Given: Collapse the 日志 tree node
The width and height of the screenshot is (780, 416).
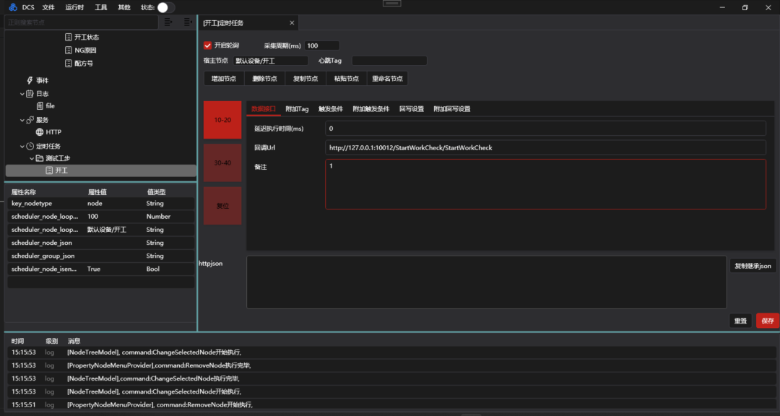Looking at the screenshot, I should (x=22, y=94).
